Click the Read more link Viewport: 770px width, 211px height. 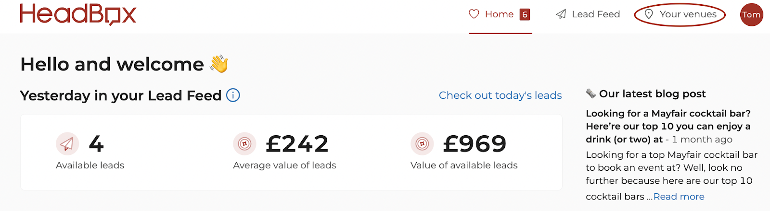(x=679, y=197)
